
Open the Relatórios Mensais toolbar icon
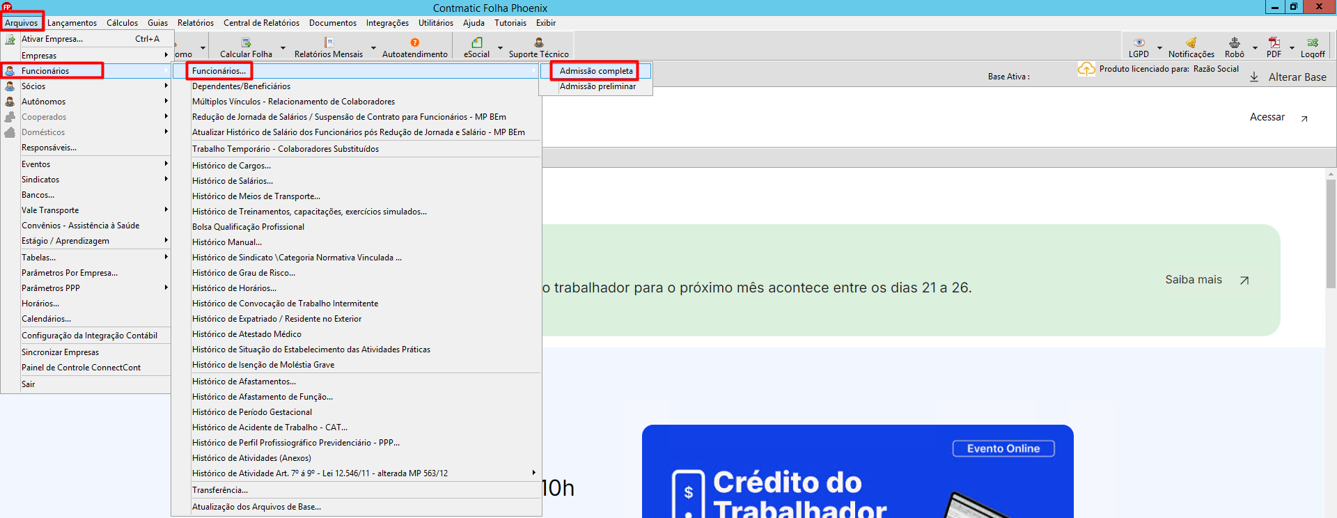pos(329,42)
